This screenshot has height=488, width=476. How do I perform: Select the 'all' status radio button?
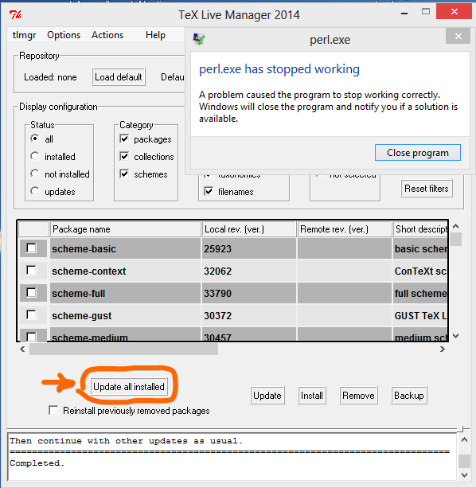35,139
